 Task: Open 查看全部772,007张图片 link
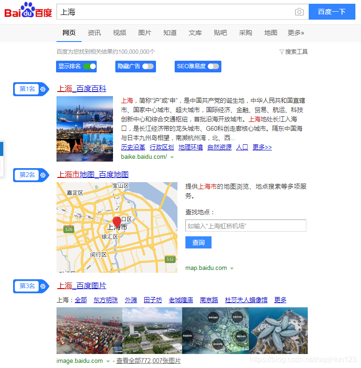click(149, 361)
